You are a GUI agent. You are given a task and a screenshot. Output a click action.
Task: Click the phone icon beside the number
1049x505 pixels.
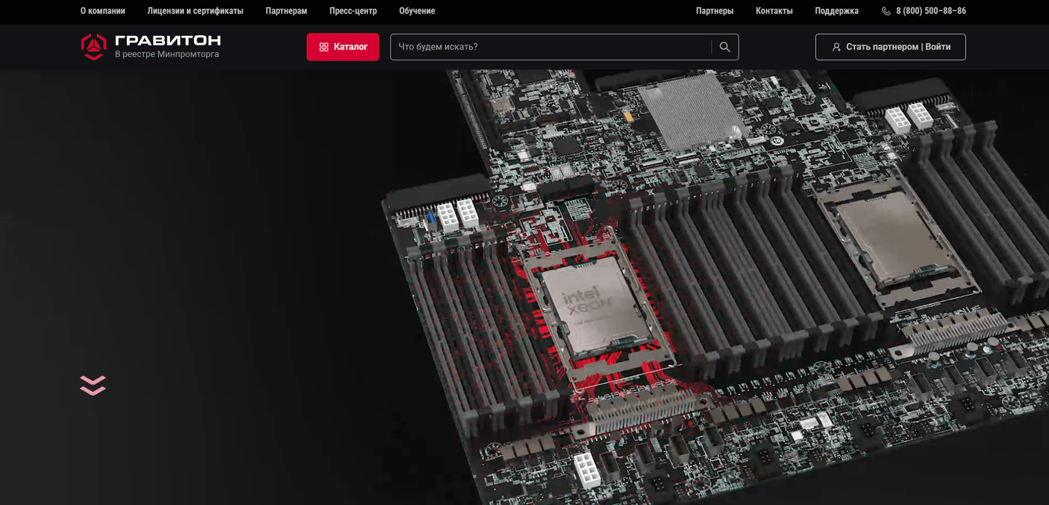886,11
